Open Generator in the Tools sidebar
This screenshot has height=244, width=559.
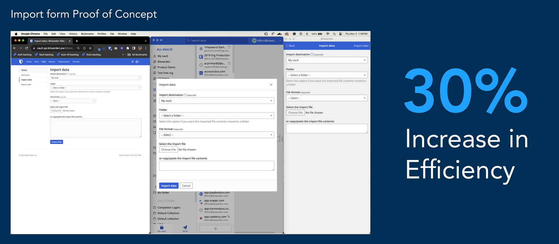tap(33, 75)
